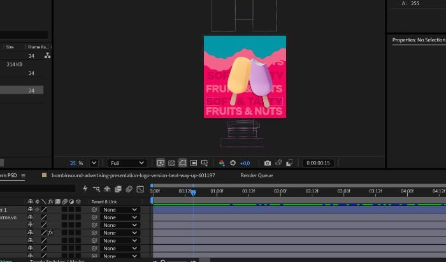The image size is (446, 262).
Task: Toggle hide shy layers timeline button
Action: (x=107, y=189)
